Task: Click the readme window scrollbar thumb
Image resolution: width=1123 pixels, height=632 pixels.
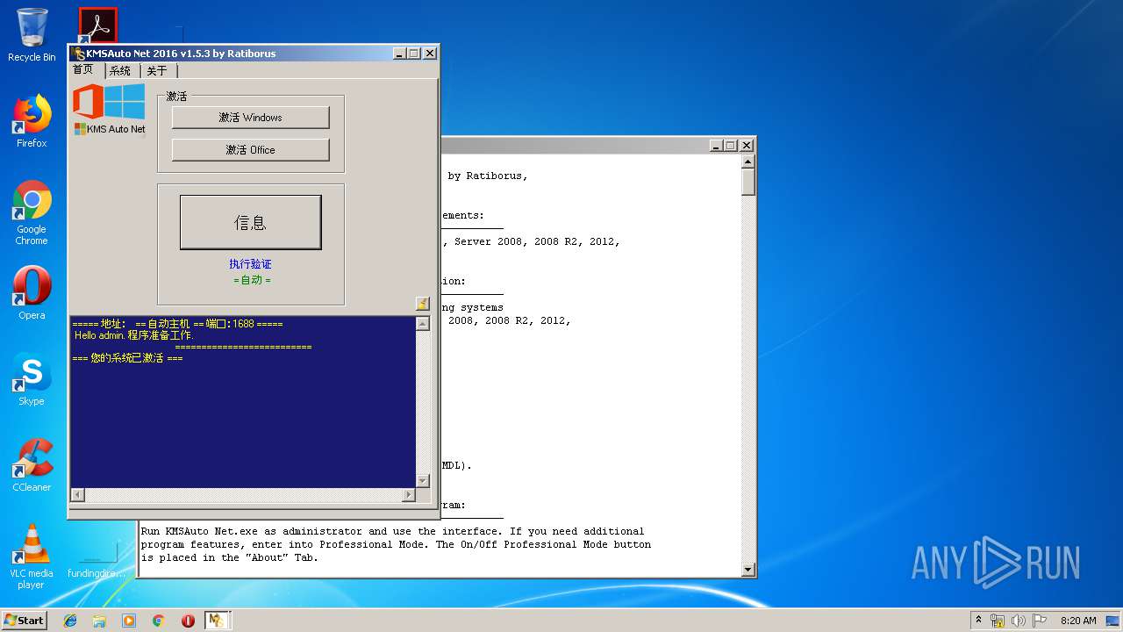Action: click(748, 182)
